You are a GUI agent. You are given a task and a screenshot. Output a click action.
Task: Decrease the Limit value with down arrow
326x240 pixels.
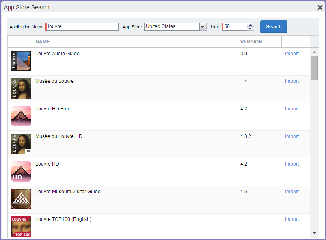coord(250,29)
